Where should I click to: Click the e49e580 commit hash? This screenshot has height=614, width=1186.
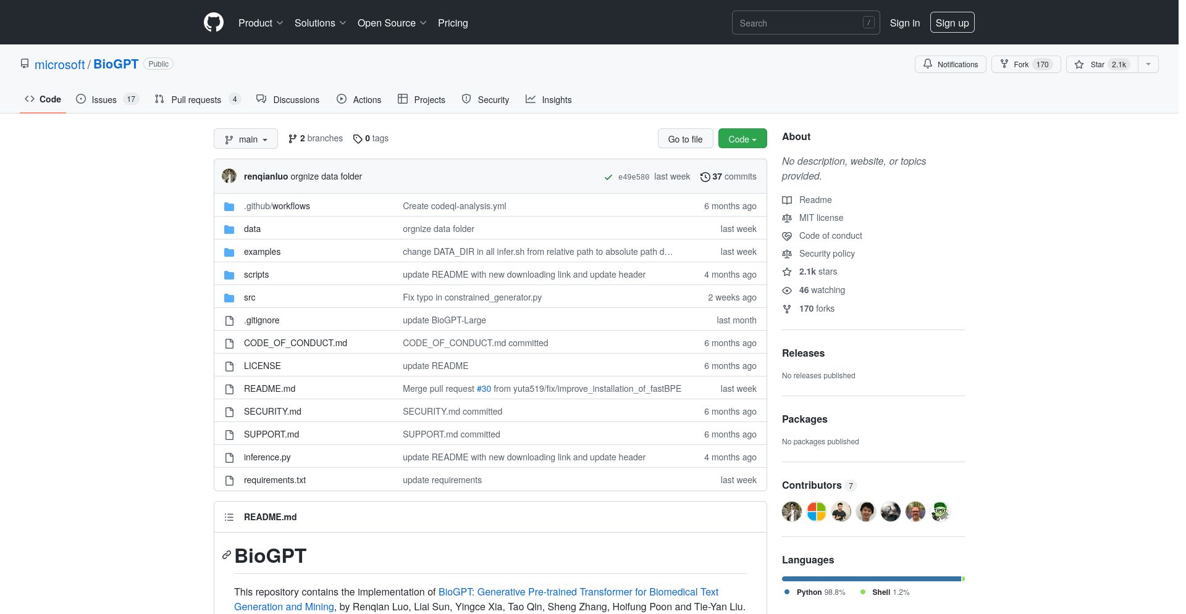[x=634, y=177]
